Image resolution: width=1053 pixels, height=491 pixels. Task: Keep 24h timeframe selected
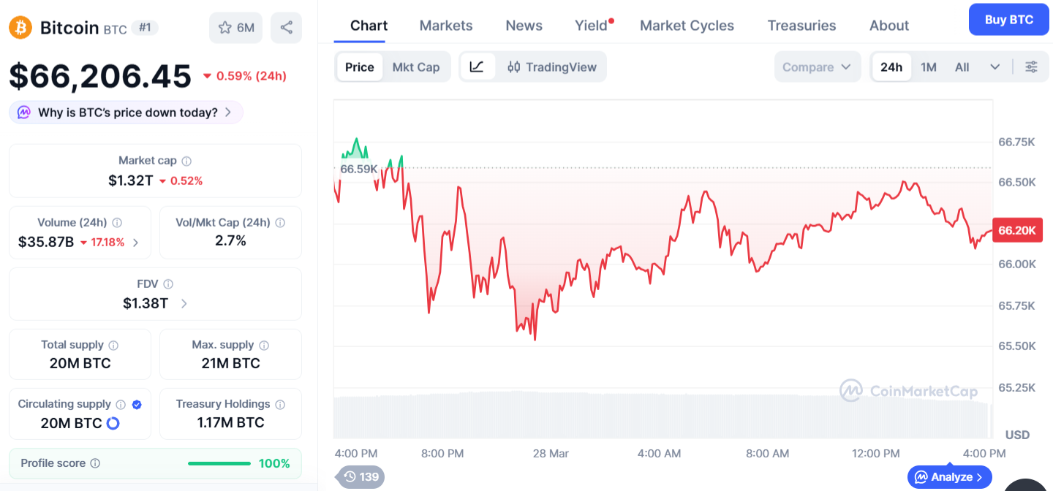click(891, 66)
